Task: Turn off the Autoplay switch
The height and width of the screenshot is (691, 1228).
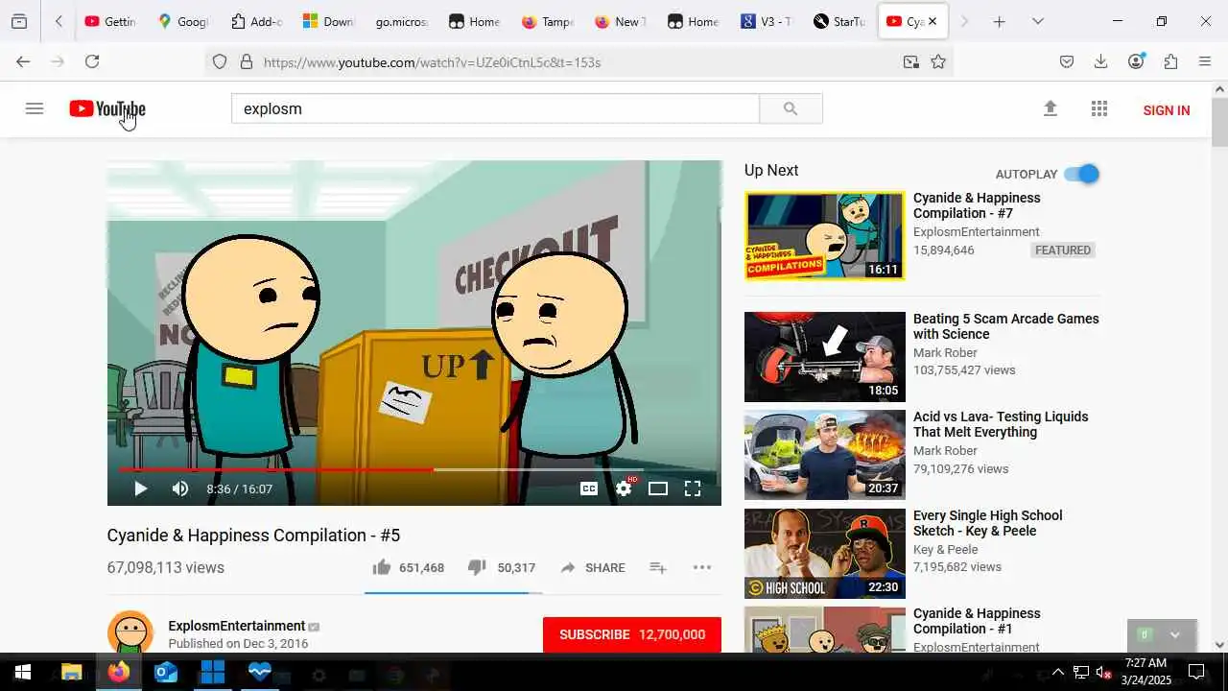Action: click(1081, 174)
